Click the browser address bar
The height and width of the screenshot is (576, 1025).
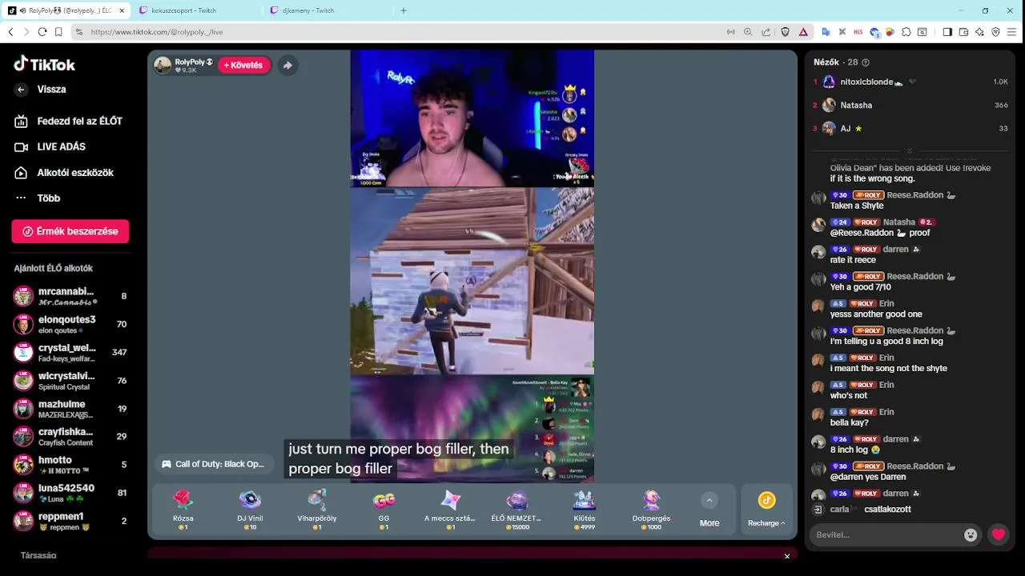click(400, 32)
